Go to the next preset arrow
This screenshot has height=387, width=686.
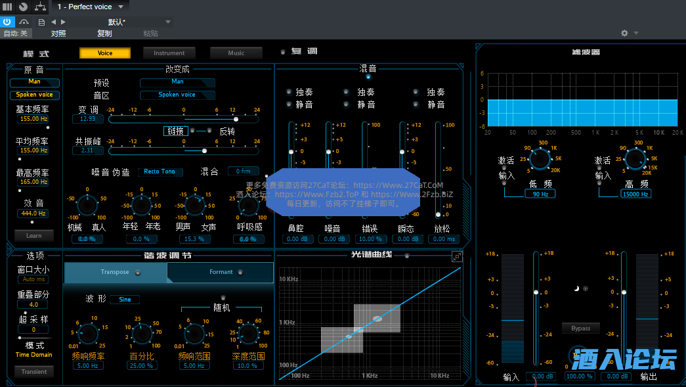[x=63, y=22]
